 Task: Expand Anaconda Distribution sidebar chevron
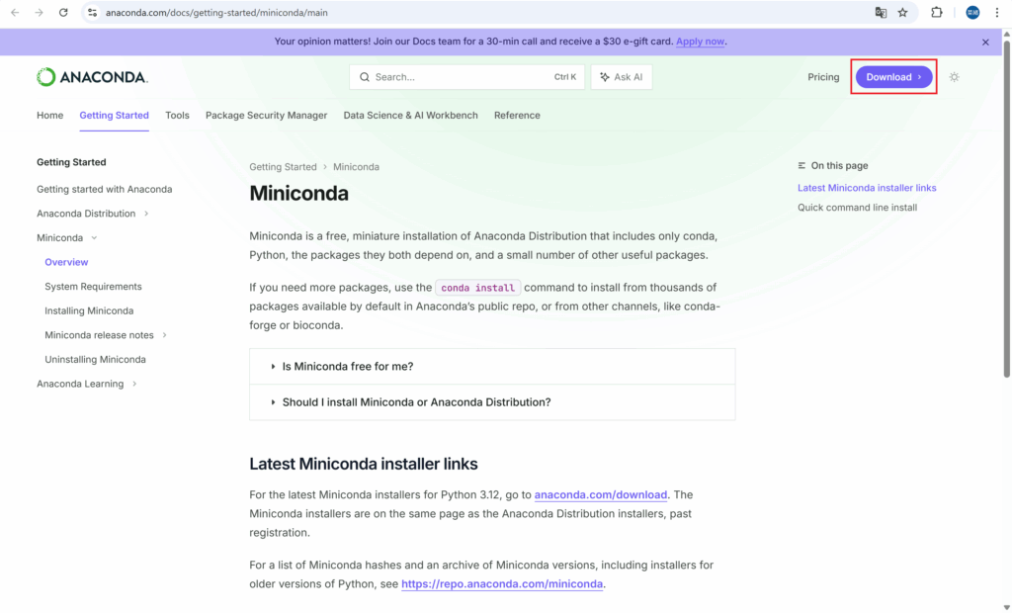click(146, 214)
